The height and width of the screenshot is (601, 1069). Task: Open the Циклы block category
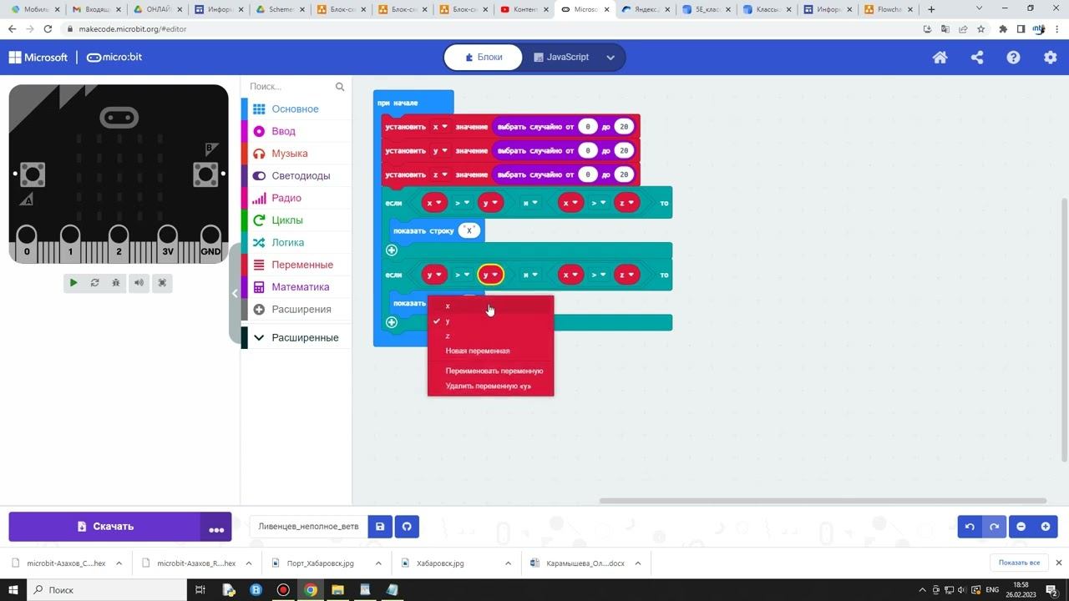(296, 220)
